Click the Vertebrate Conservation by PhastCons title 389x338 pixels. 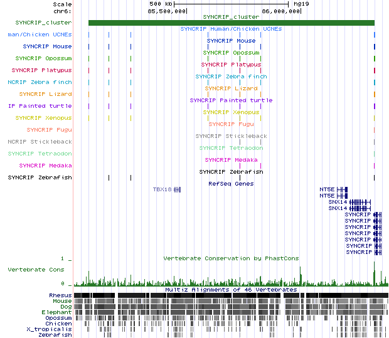[x=231, y=258]
